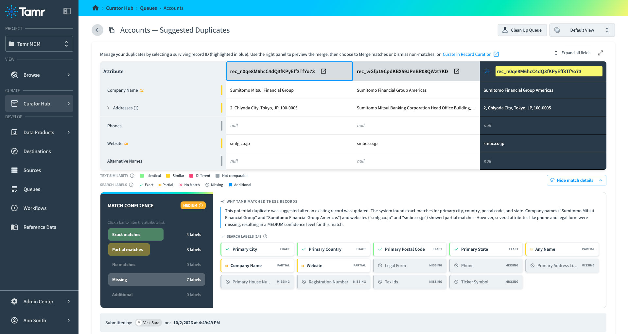Viewport: 628px width, 334px height.
Task: Show Search Labels legend info icon
Action: [131, 185]
